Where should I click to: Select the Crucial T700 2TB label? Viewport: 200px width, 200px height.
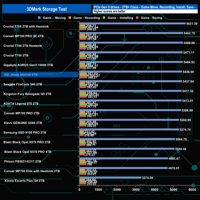pos(16,55)
